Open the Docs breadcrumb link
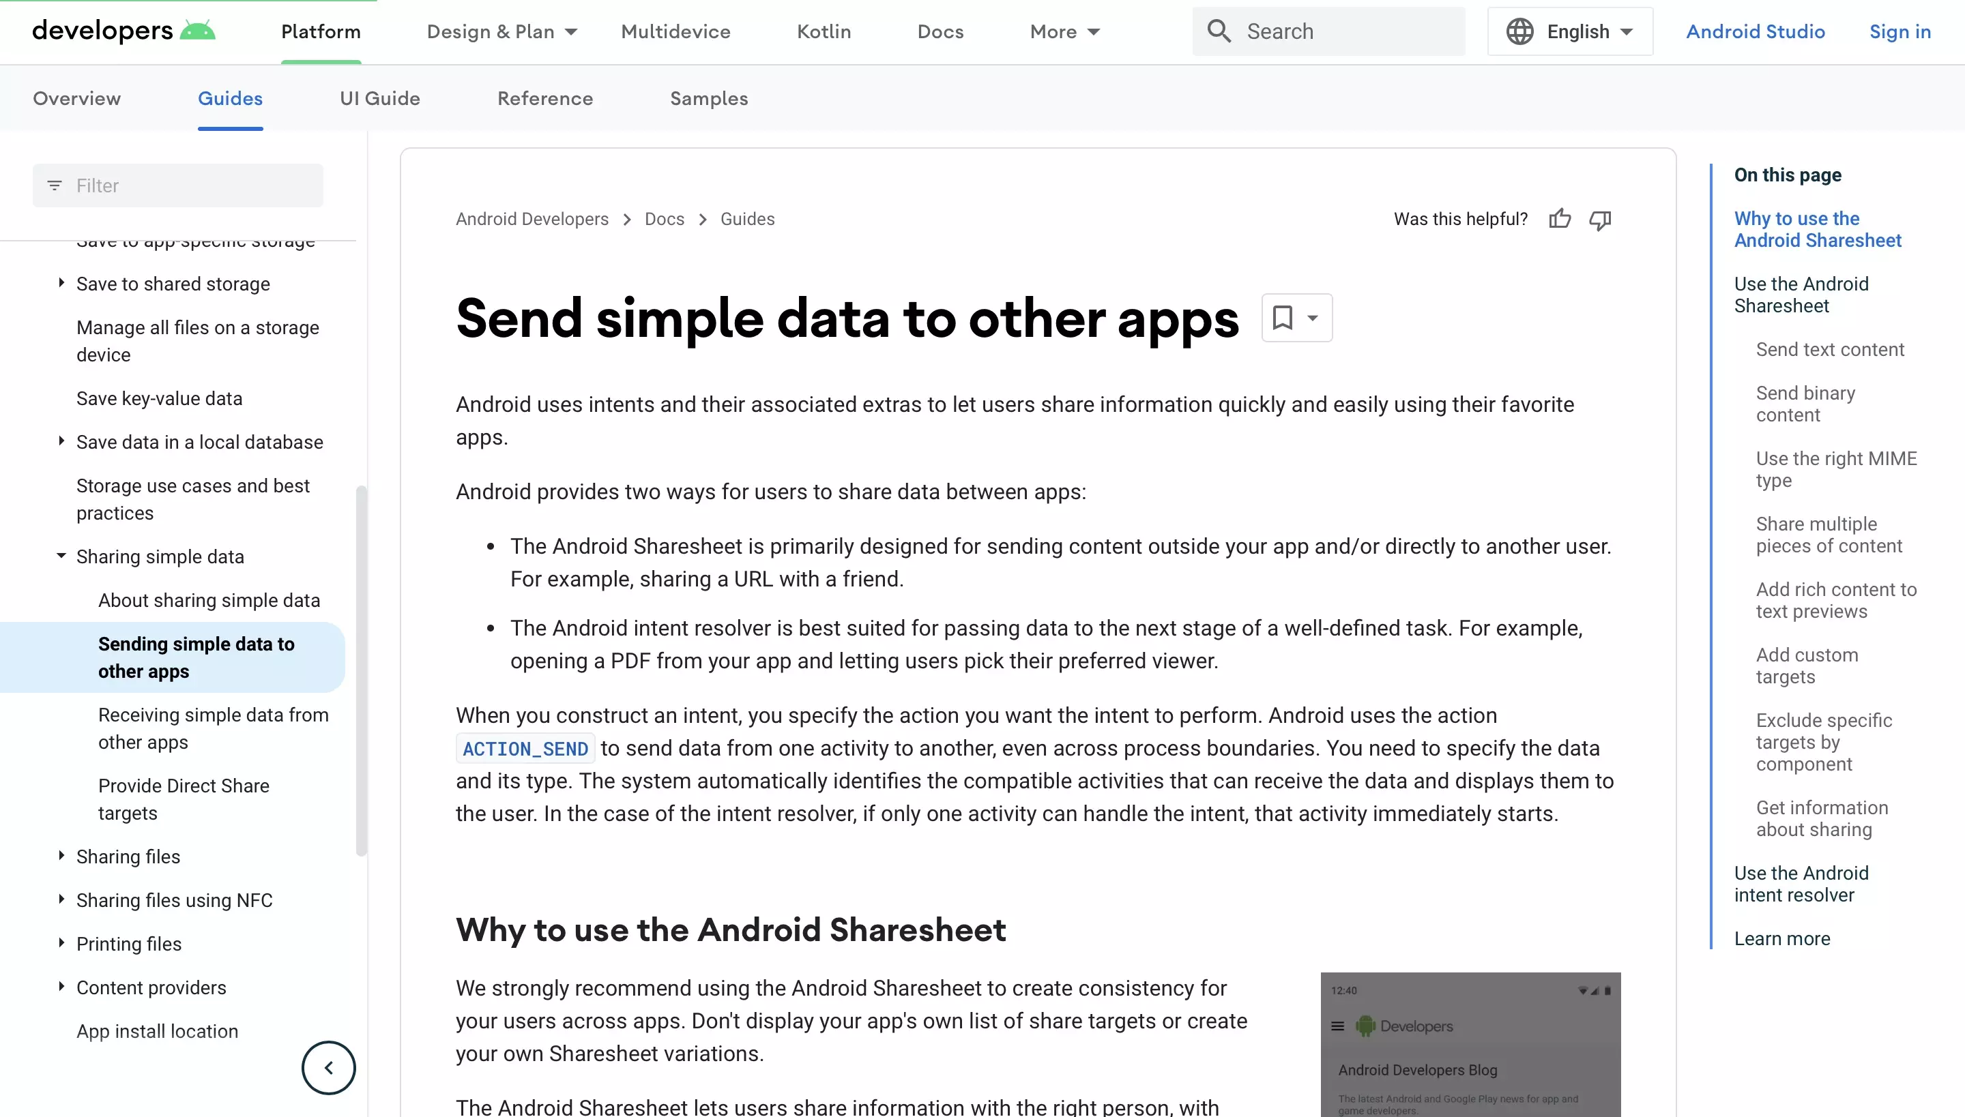This screenshot has width=1965, height=1117. tap(664, 218)
